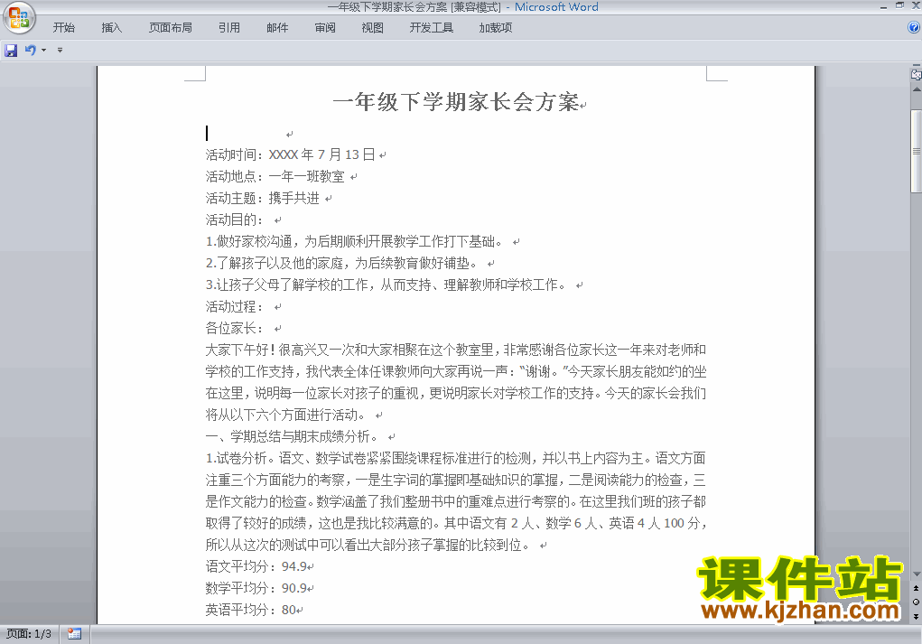Open the Office button menu
The width and height of the screenshot is (922, 644).
[19, 18]
